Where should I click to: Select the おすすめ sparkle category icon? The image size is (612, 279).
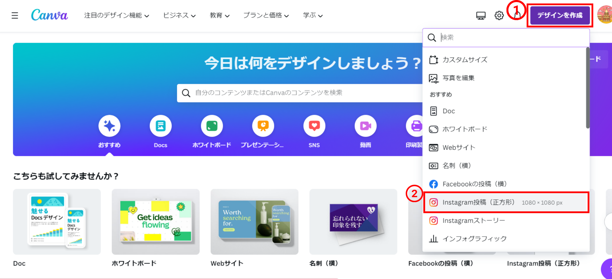tap(109, 126)
